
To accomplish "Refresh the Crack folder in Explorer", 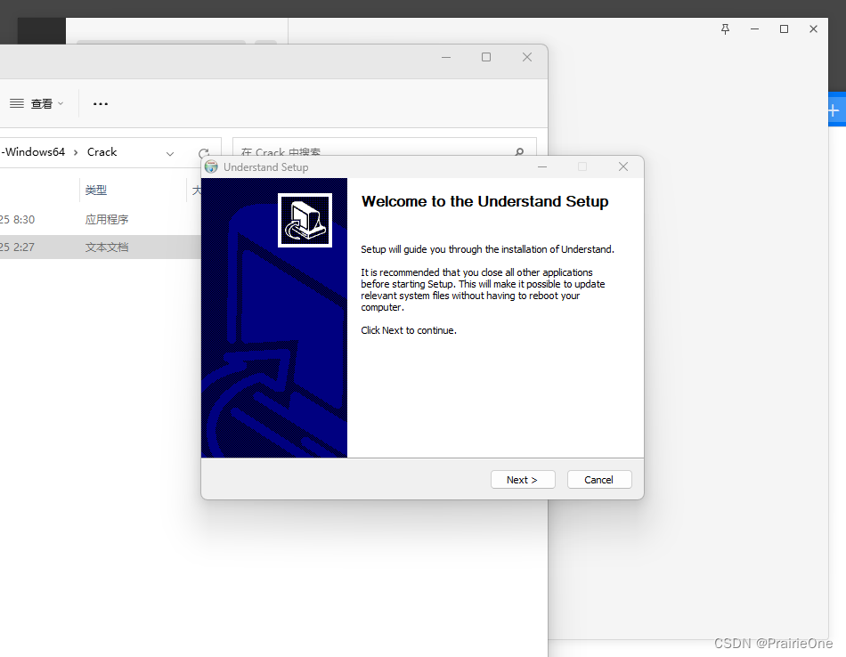I will [203, 153].
